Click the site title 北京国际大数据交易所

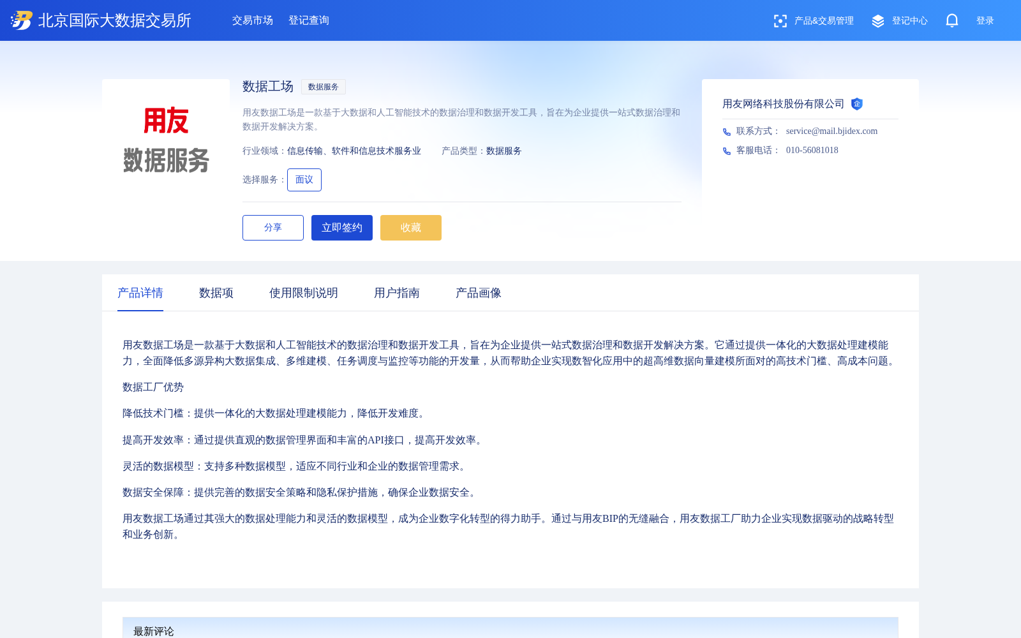tap(115, 20)
